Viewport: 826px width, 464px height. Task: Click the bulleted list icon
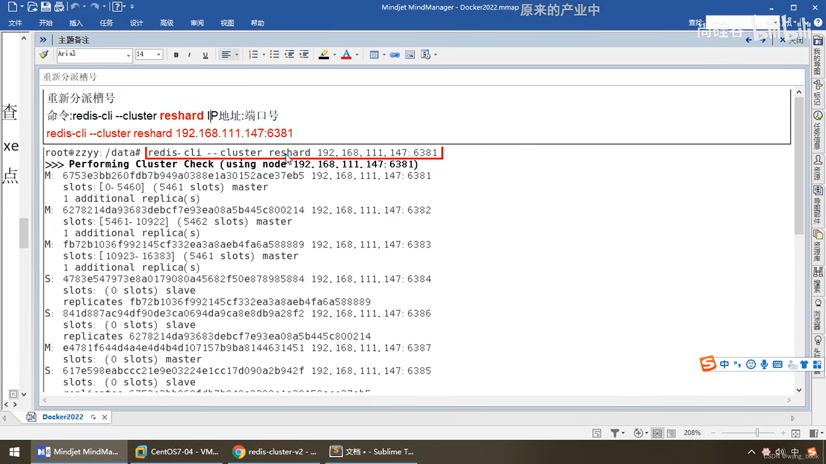pos(274,55)
